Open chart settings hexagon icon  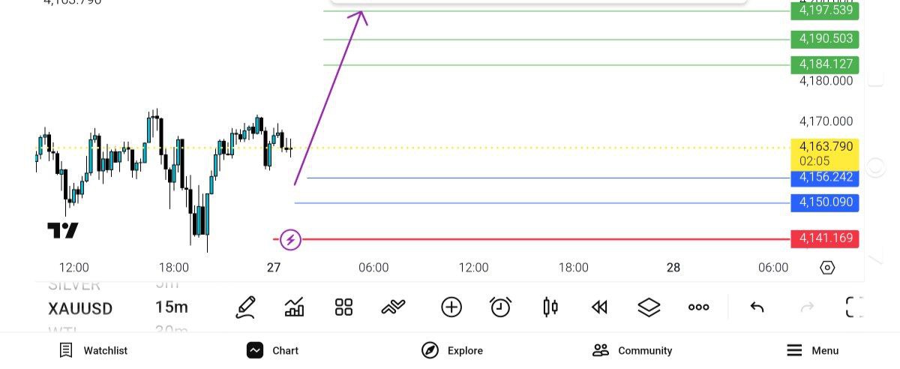pyautogui.click(x=827, y=268)
